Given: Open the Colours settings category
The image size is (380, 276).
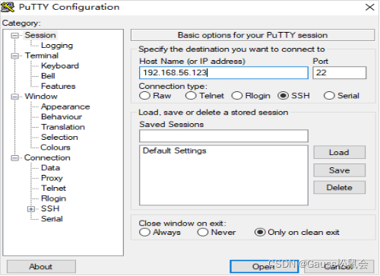Looking at the screenshot, I should (x=55, y=148).
